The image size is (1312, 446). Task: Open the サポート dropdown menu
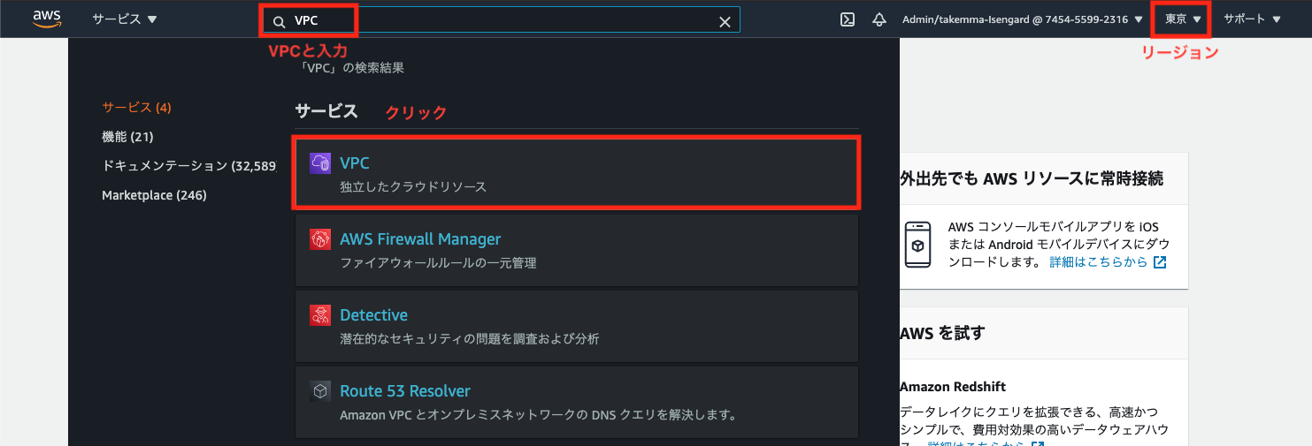[x=1252, y=19]
